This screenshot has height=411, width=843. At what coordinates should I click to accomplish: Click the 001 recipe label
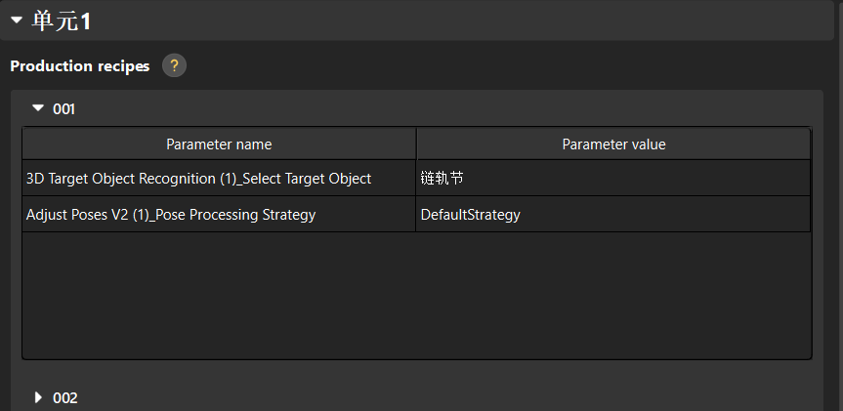pos(63,109)
